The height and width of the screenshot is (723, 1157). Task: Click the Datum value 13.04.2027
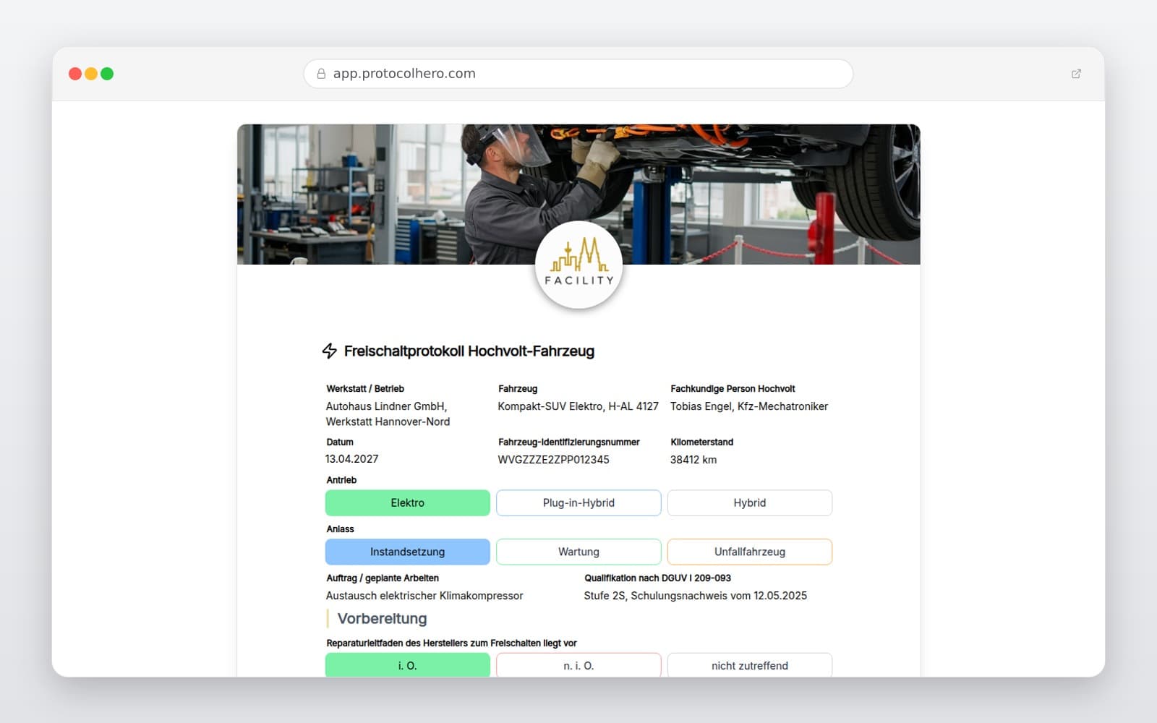[352, 459]
